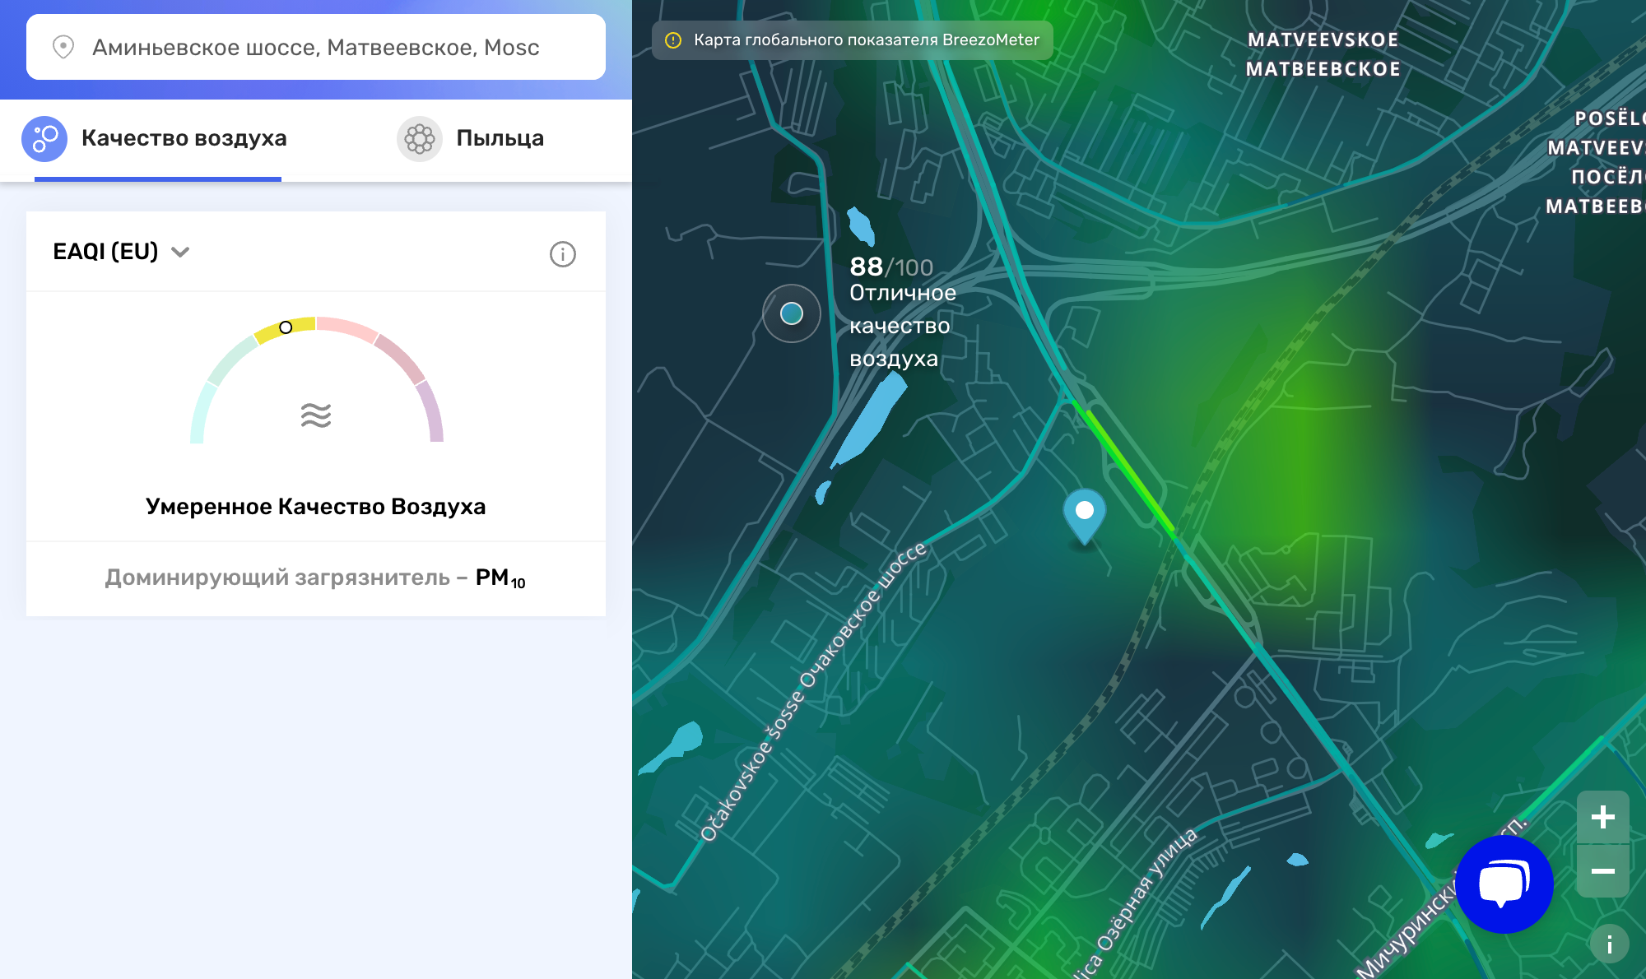The height and width of the screenshot is (979, 1646).
Task: Click the pink segment of the gauge
Action: click(x=347, y=328)
